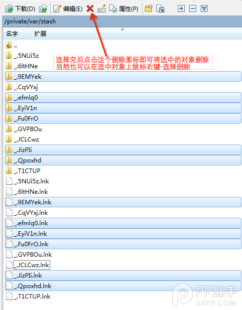Select the _.JizPIi folder
This screenshot has width=242, height=310.
point(123,150)
